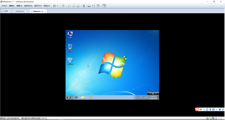
Task: Select the Computer icon on guest desktop
Action: pos(70,35)
